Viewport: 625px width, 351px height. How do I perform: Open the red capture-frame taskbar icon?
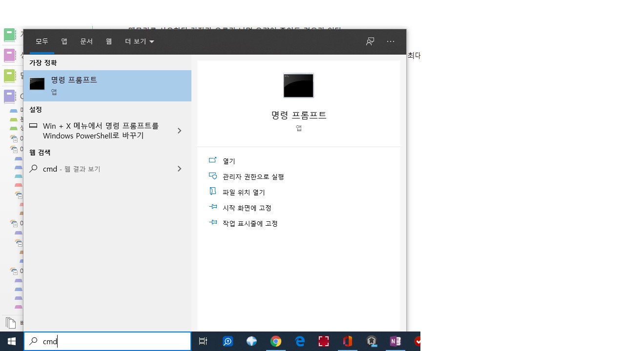323,341
